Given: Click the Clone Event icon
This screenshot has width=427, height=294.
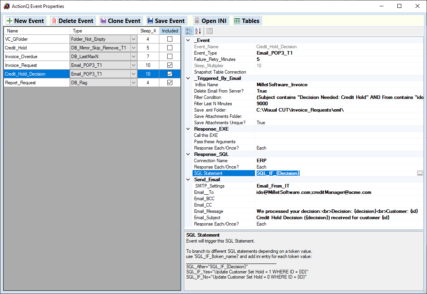Looking at the screenshot, I should (x=103, y=21).
